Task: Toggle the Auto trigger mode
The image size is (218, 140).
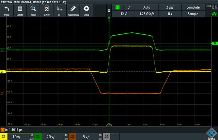Action: point(147,7)
